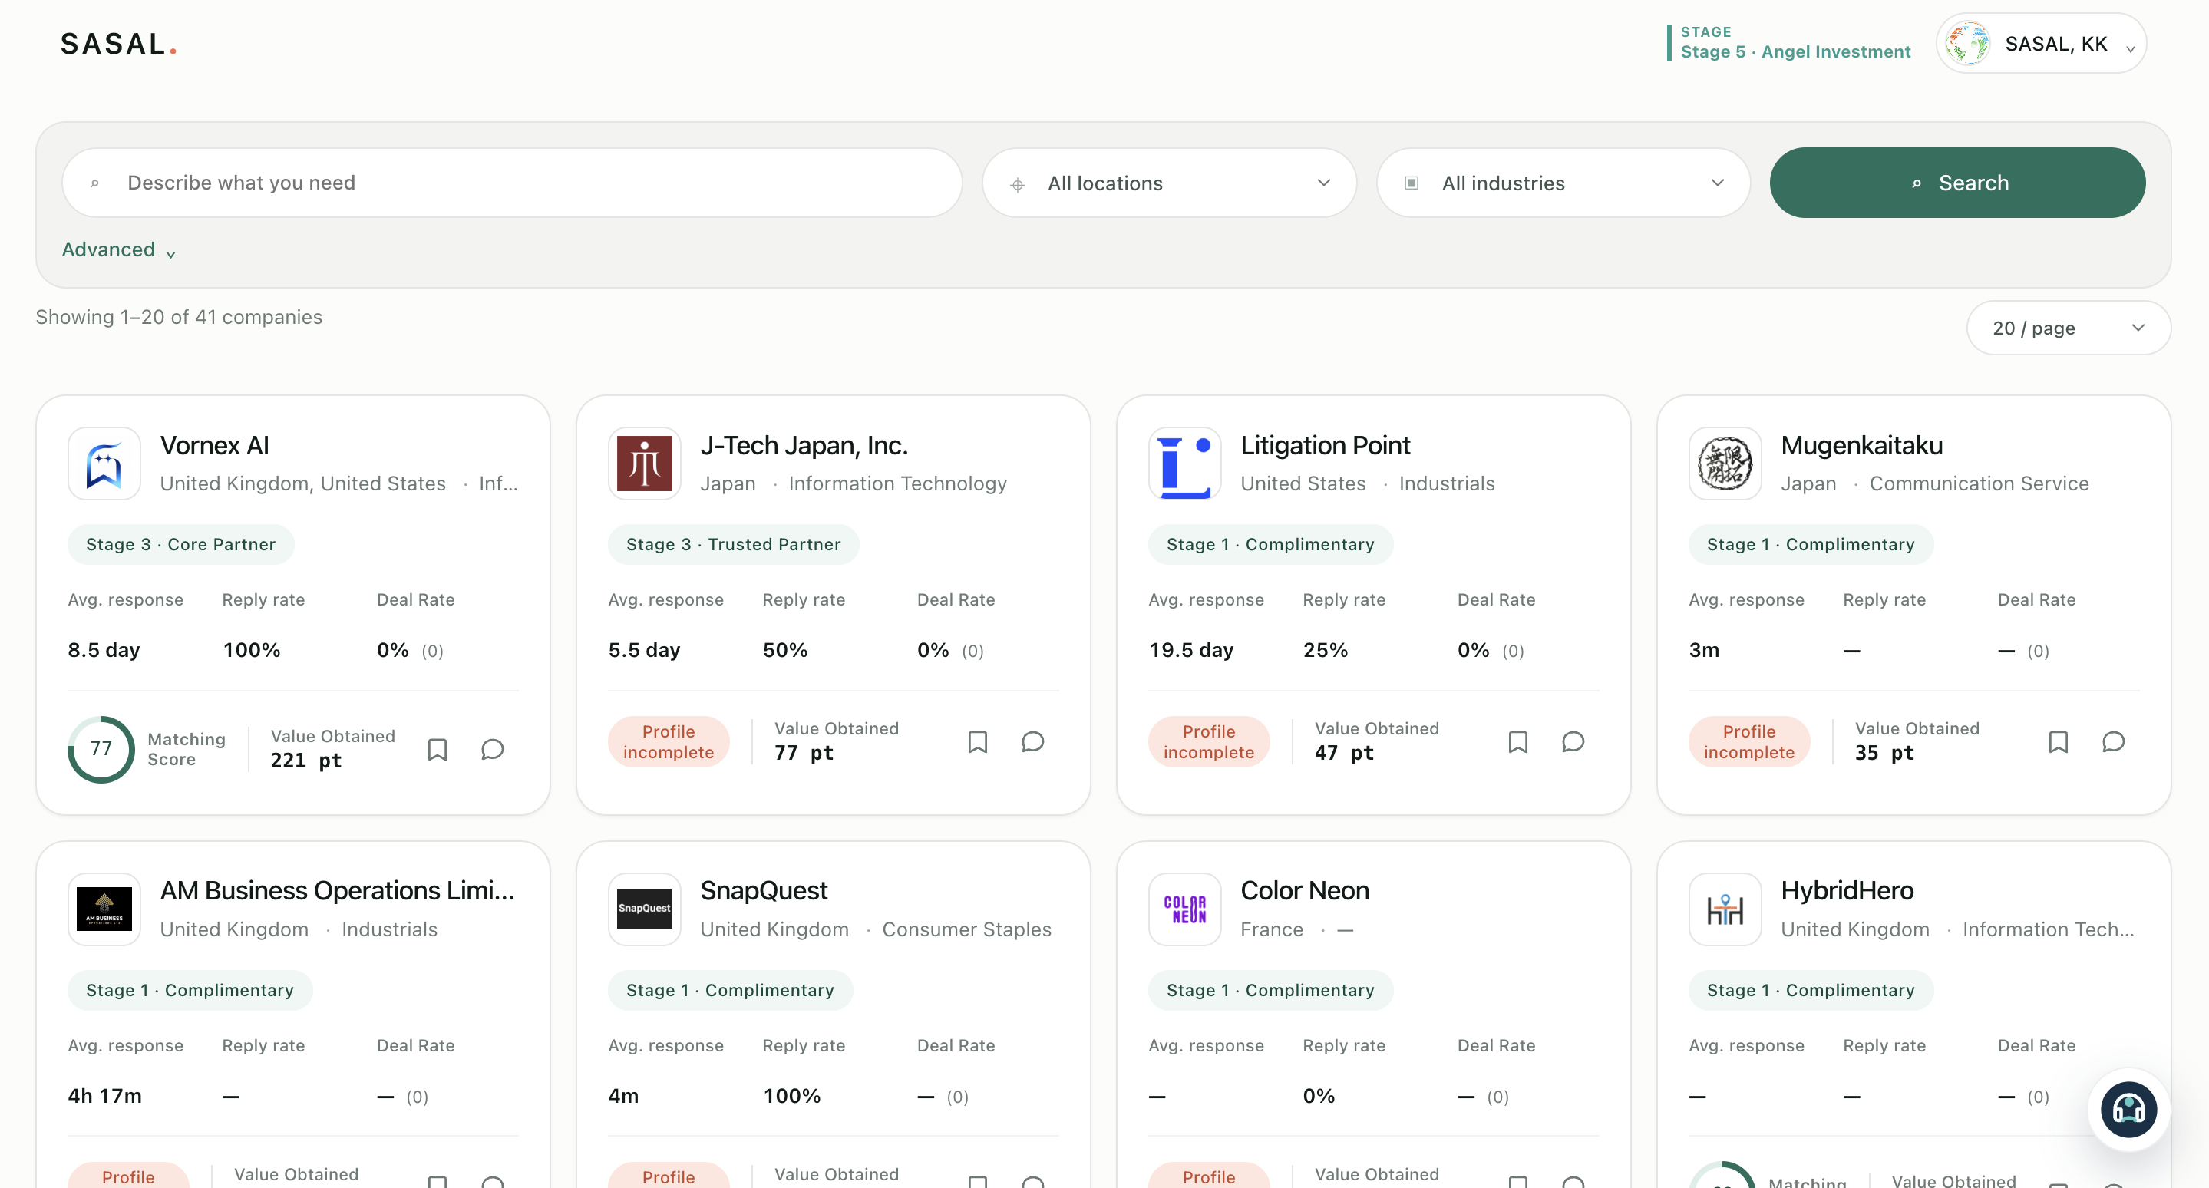Click AM Business Operations logo

point(104,909)
